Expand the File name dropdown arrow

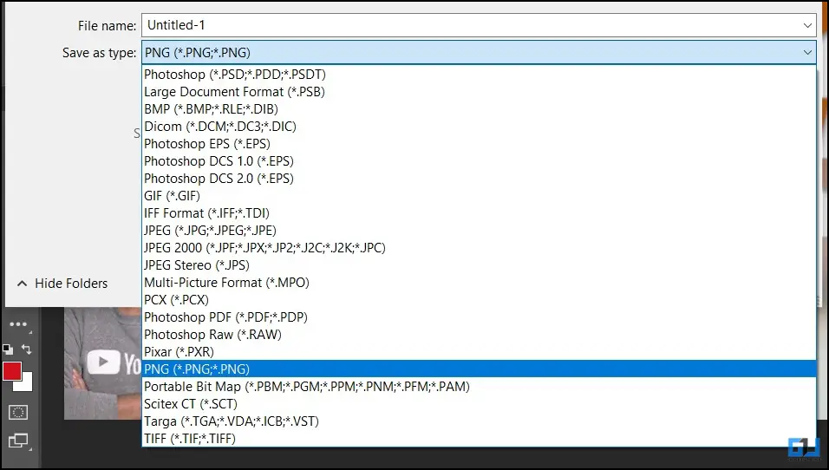click(807, 25)
